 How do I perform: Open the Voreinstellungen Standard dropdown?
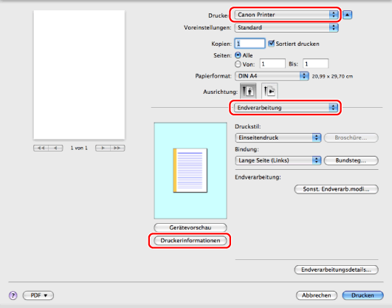[286, 27]
